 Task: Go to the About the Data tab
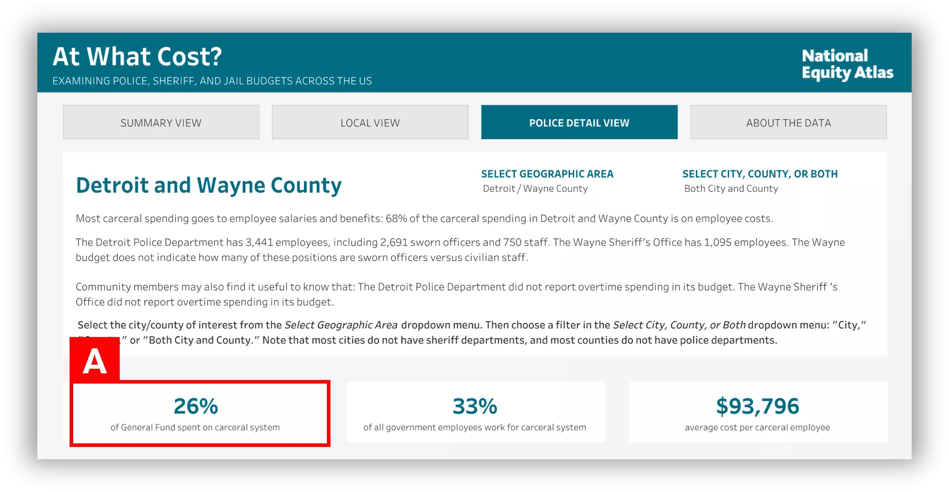tap(788, 123)
